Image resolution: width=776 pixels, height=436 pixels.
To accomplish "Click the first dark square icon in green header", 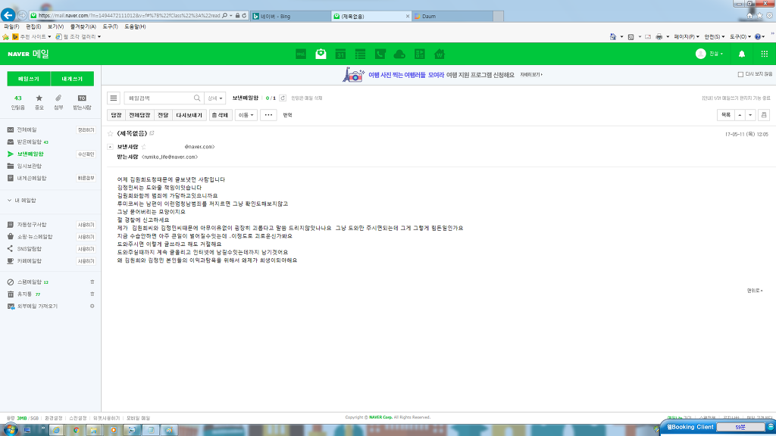I will tap(301, 54).
